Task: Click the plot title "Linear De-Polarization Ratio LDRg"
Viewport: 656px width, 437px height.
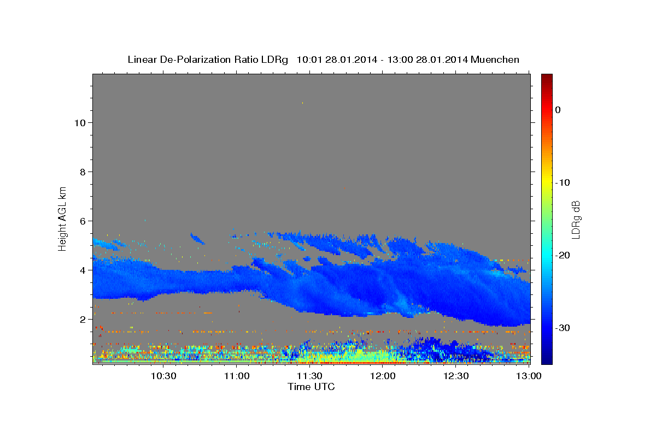Action: (x=208, y=60)
